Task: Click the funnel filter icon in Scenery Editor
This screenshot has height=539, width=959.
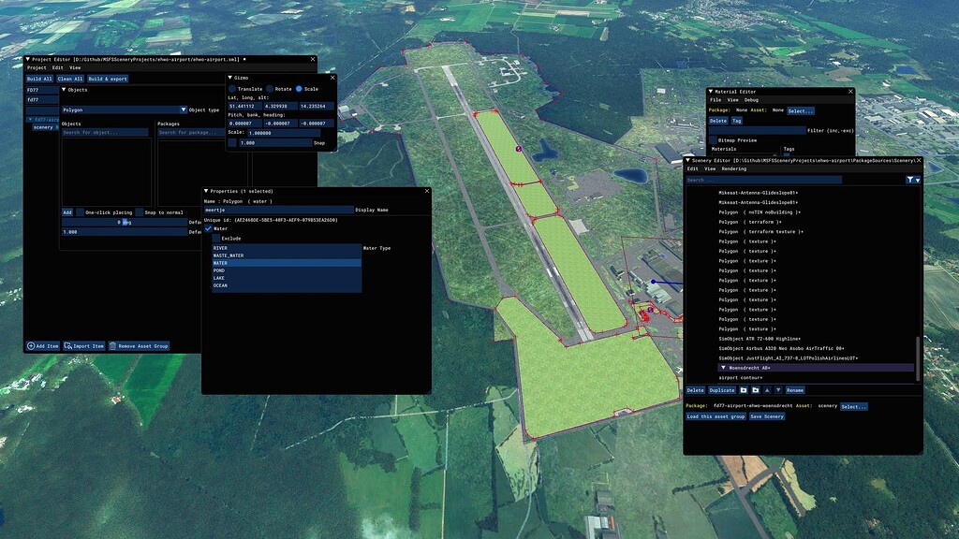Action: click(910, 180)
